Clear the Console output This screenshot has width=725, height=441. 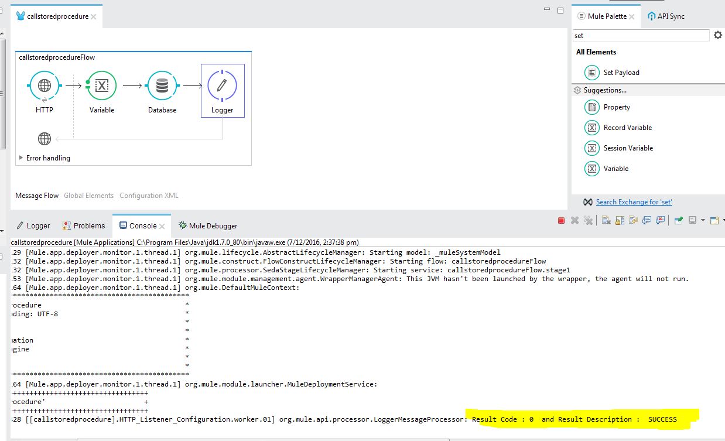607,220
